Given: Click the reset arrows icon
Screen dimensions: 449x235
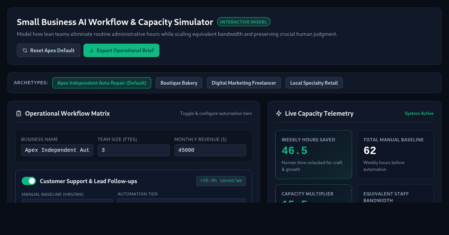Looking at the screenshot, I should [25, 50].
